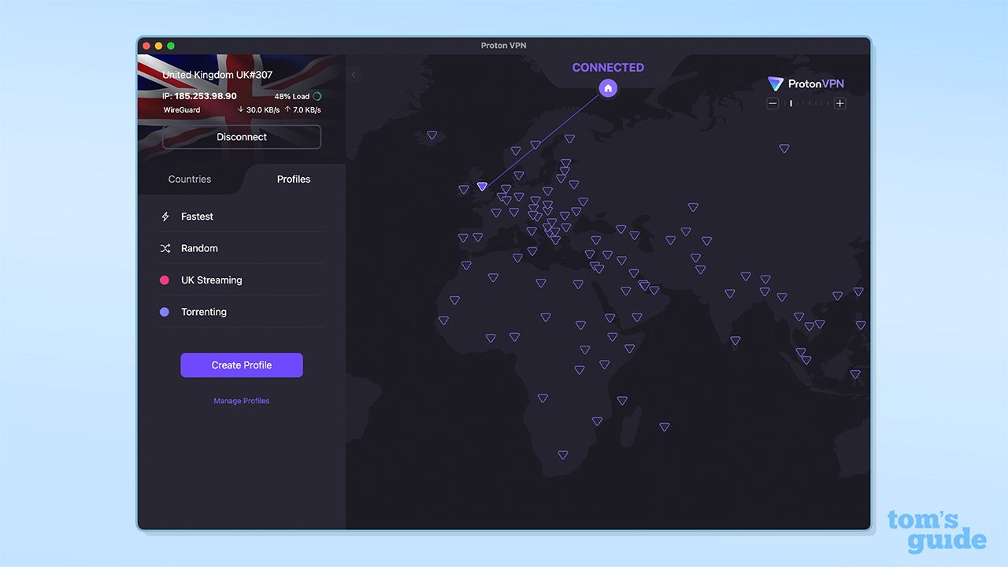Screen dimensions: 1008x567
Task: Select the South Africa server marker
Action: pos(562,455)
